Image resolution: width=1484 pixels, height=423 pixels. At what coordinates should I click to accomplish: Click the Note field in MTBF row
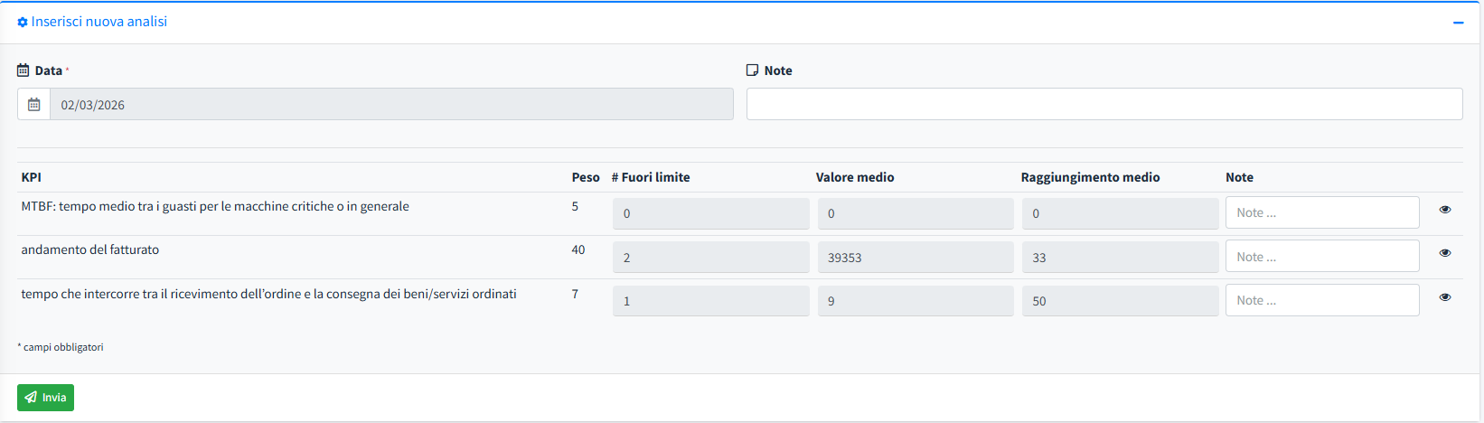[x=1321, y=213]
